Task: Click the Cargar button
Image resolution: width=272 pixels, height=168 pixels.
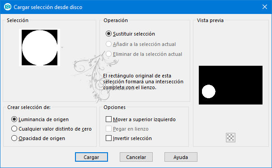Action: [91, 157]
